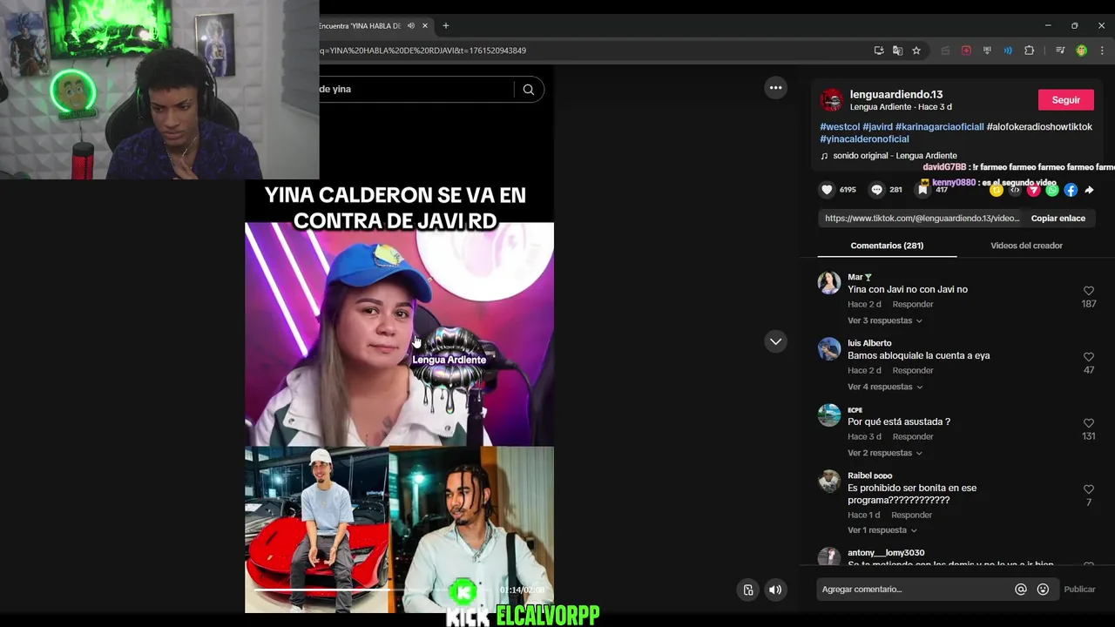Open the red screen recorder extension icon
Viewport: 1115px width, 627px height.
(x=966, y=51)
